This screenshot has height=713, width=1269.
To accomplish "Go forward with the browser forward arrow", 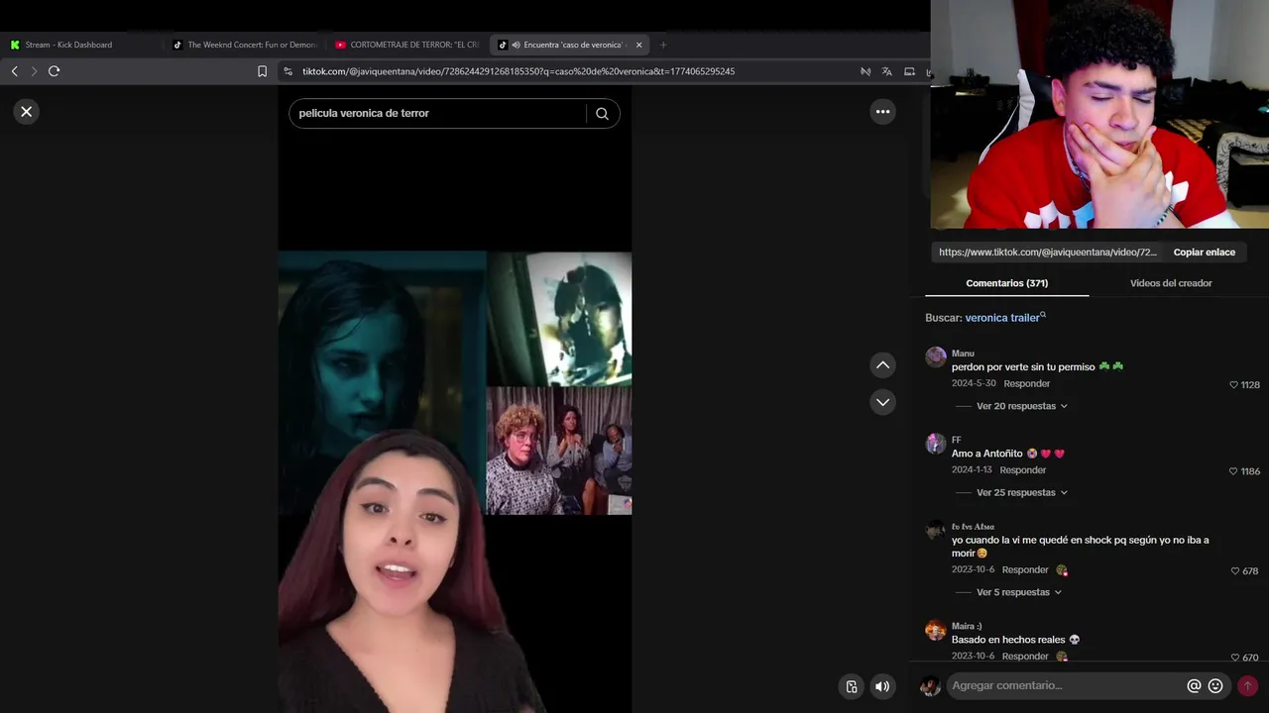I will click(34, 71).
